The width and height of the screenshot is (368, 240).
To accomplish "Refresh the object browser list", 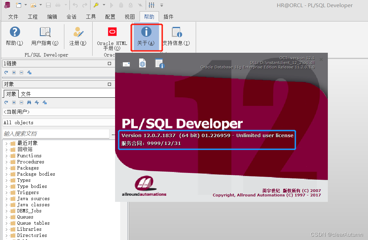I will [x=6, y=102].
